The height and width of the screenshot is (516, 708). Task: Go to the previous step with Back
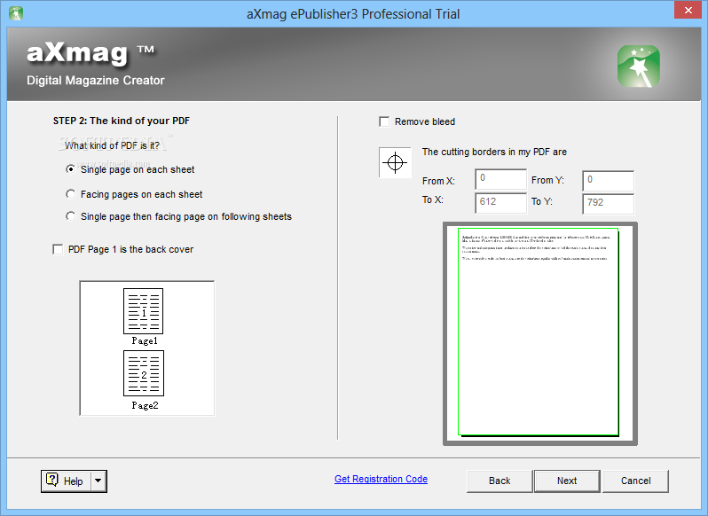coord(500,481)
